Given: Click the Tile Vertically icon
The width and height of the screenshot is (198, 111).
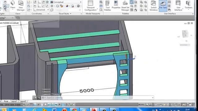Looking at the screenshot, I should pyautogui.click(x=169, y=6).
